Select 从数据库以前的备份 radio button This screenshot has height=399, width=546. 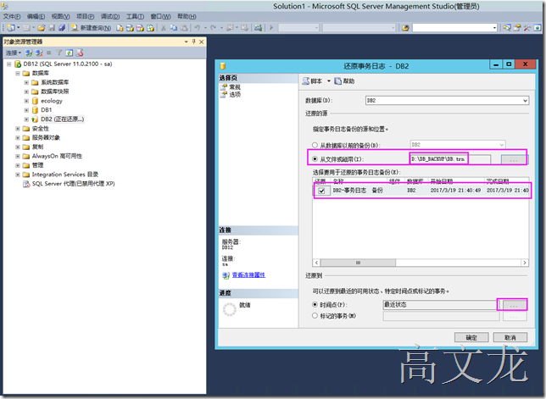point(315,145)
